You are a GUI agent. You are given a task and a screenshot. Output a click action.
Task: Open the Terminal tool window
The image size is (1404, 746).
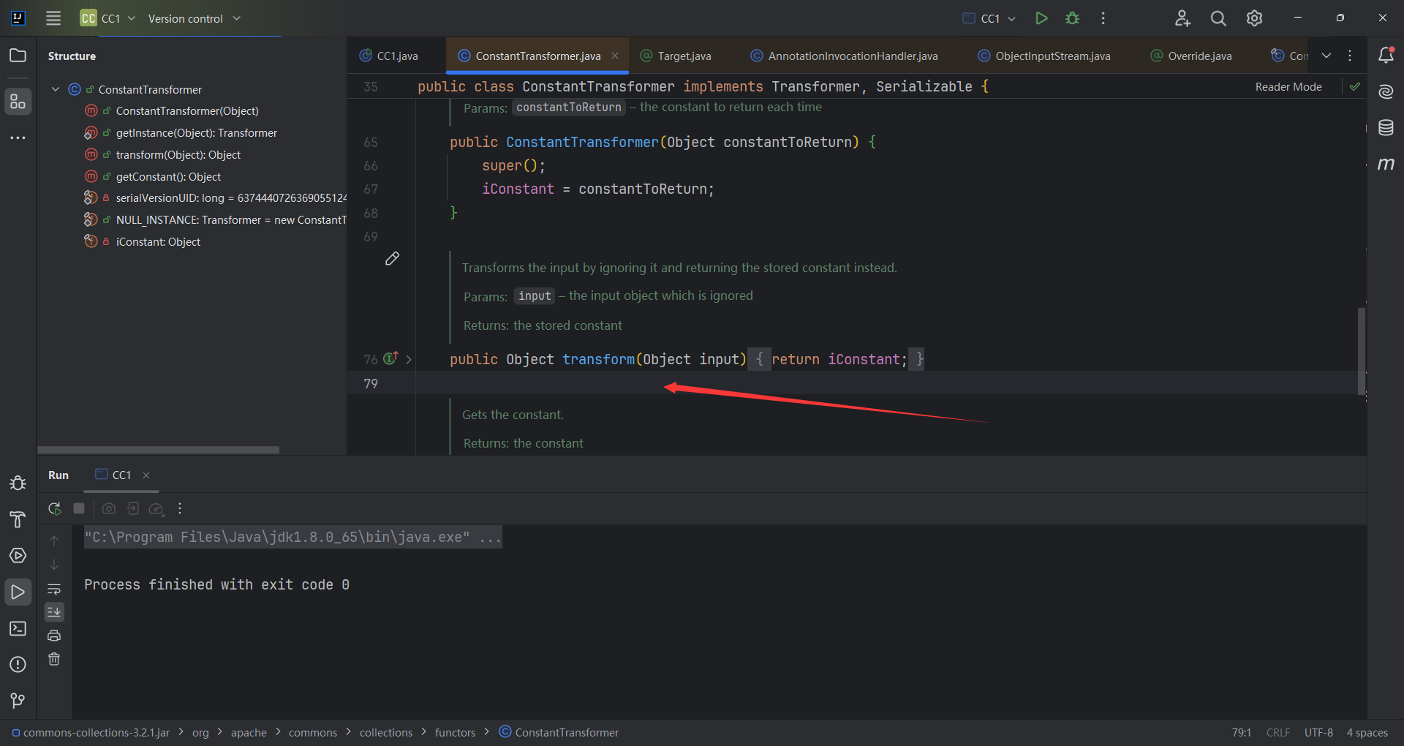point(18,628)
